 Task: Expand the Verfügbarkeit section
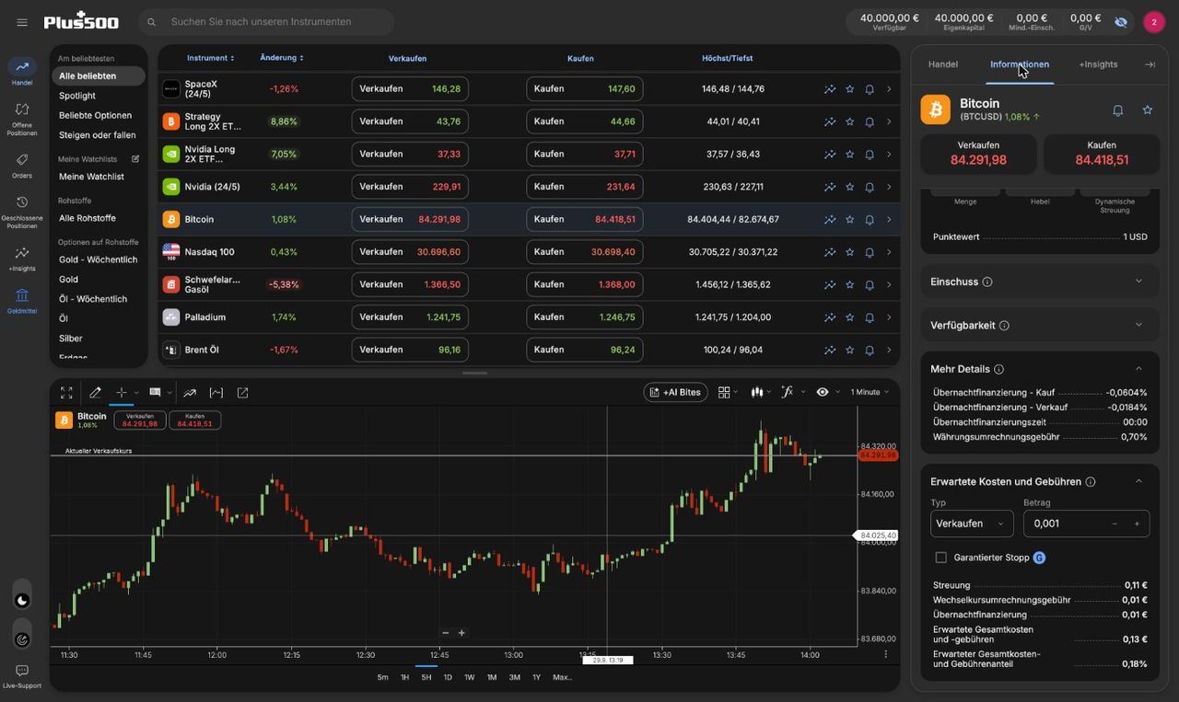click(x=1040, y=325)
